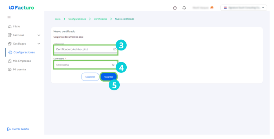The height and width of the screenshot is (139, 274).
Task: Click the orange user avatar icon in header
Action: pyautogui.click(x=212, y=8)
